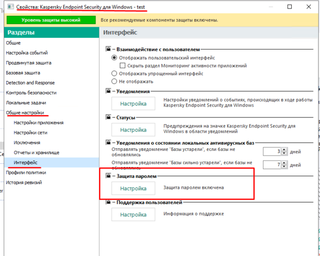Open Detection and Response section
320x256 pixels.
click(30, 83)
